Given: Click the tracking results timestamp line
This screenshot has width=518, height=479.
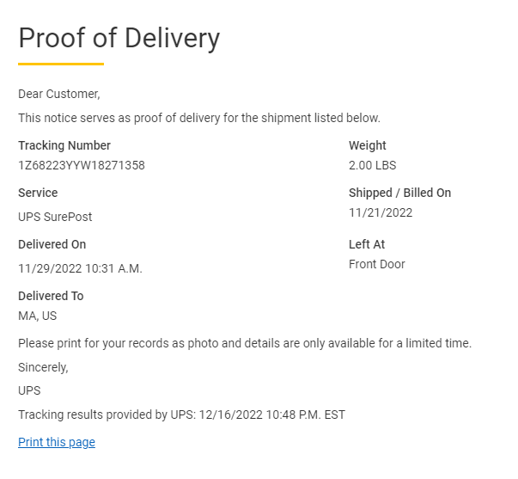Looking at the screenshot, I should click(x=181, y=415).
